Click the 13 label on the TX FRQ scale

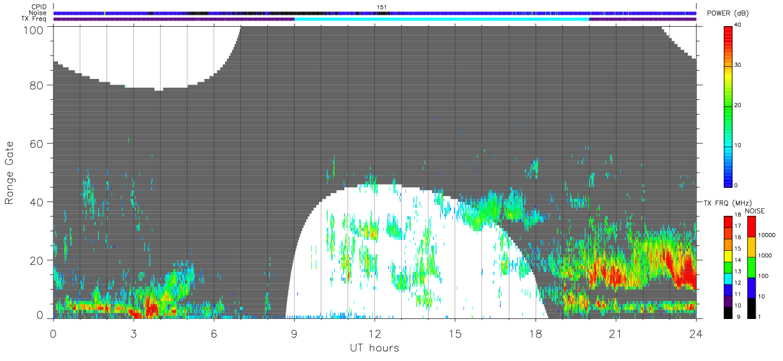[738, 271]
